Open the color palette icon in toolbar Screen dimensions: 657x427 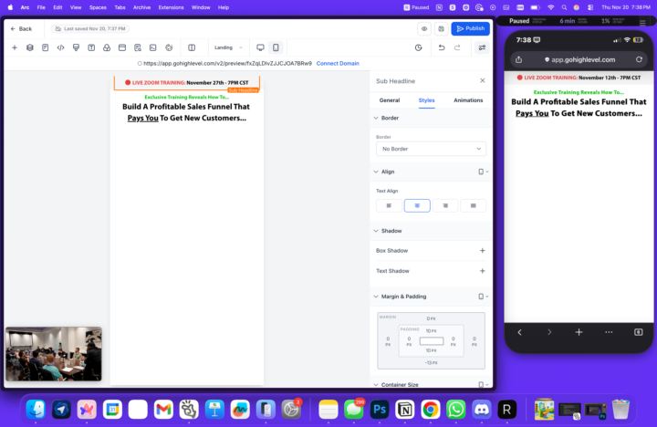(169, 47)
